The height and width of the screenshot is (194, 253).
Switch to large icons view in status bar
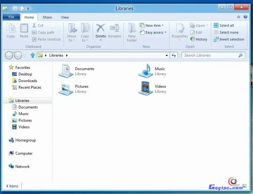pyautogui.click(x=244, y=186)
